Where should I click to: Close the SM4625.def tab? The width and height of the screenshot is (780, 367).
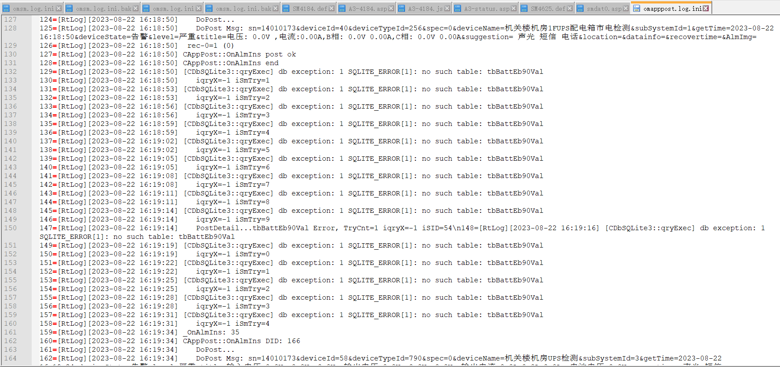click(570, 8)
